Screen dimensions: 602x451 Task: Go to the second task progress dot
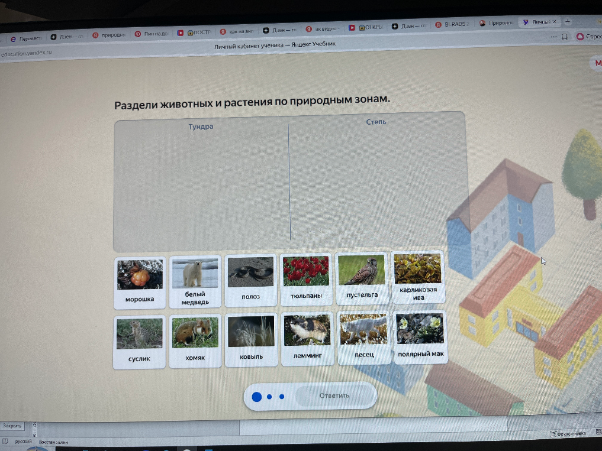(x=269, y=397)
